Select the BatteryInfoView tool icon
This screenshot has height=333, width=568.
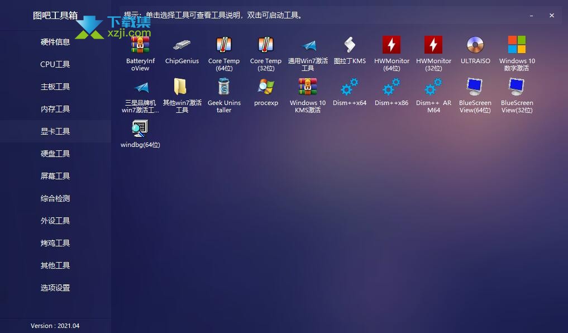(x=140, y=45)
